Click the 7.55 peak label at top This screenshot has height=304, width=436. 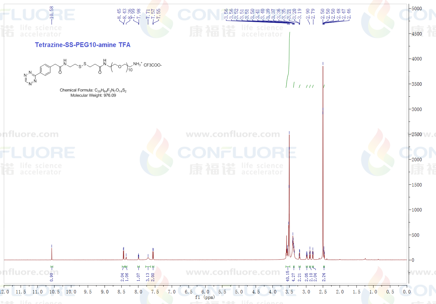tap(159, 13)
